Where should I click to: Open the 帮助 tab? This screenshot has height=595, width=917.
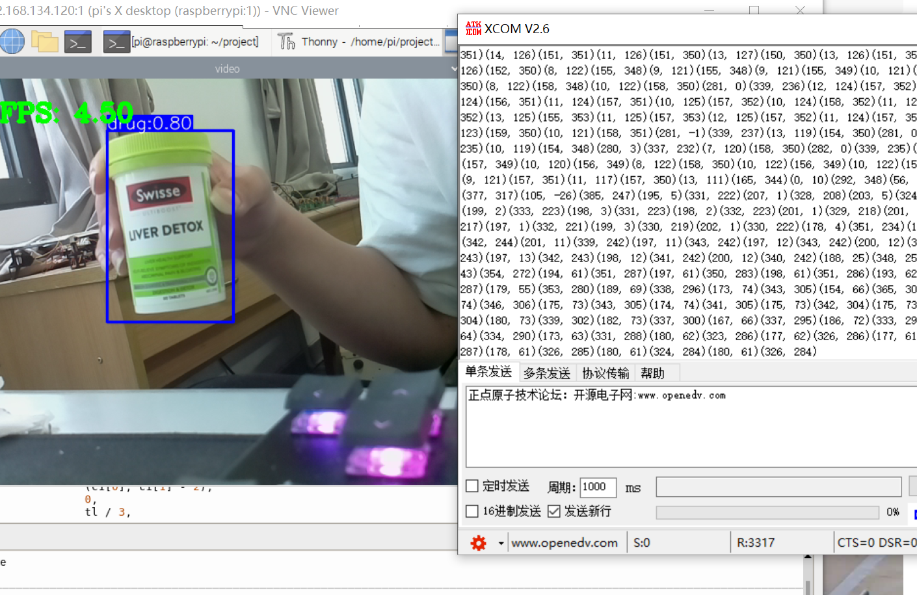[x=652, y=373]
